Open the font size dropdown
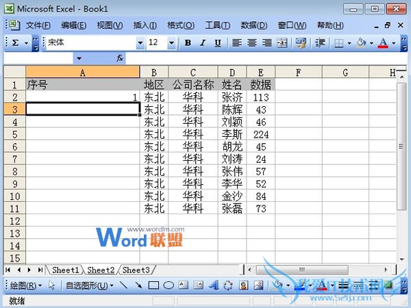Viewport: 411px width, 308px height. (171, 42)
